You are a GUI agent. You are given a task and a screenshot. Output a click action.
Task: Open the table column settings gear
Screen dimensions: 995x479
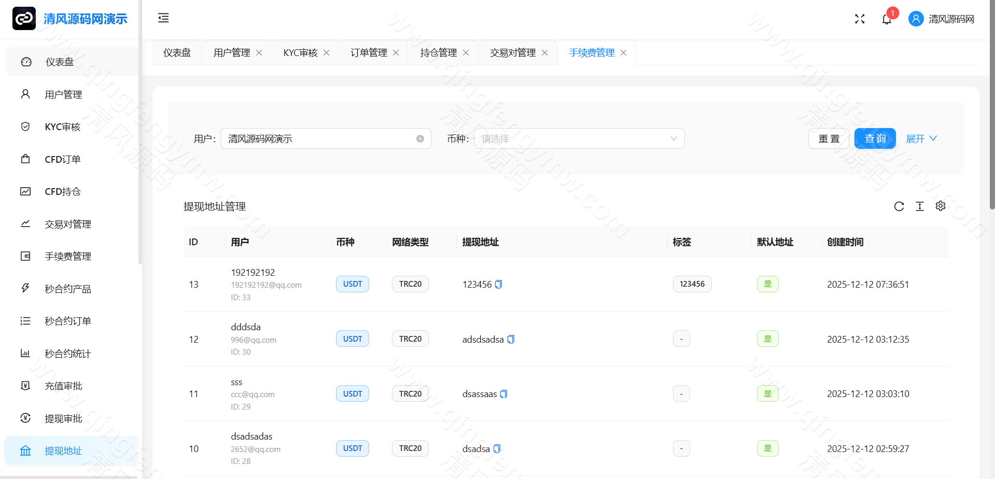[x=940, y=206]
